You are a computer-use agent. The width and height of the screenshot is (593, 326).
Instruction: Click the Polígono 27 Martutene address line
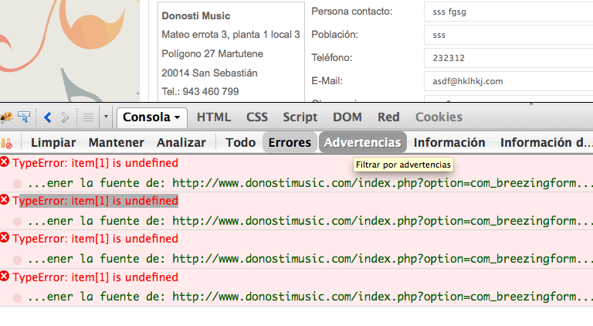(x=212, y=54)
